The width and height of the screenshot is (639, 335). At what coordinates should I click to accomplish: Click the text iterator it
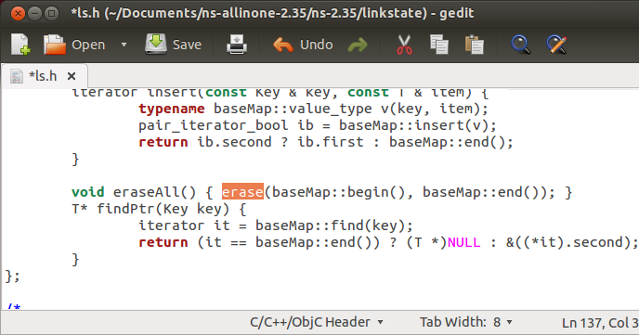pyautogui.click(x=184, y=225)
